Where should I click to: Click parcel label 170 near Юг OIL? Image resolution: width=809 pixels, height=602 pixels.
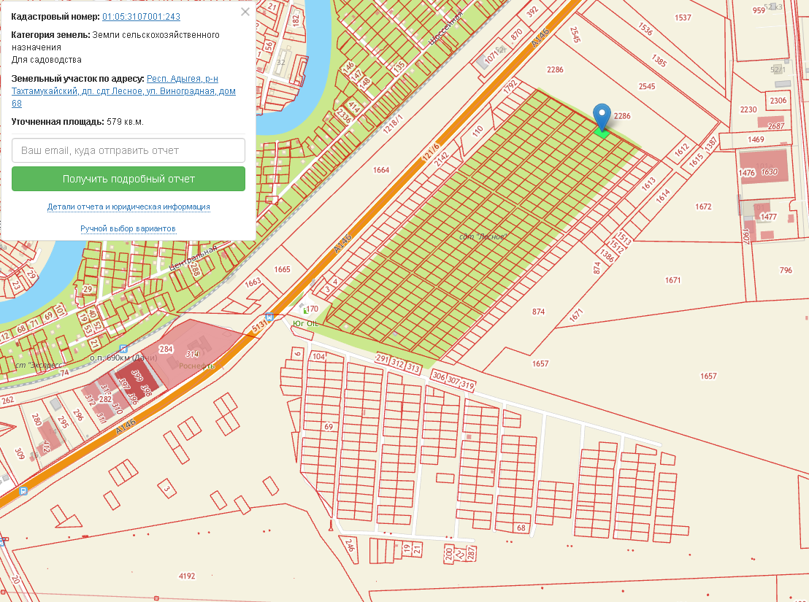tap(313, 309)
